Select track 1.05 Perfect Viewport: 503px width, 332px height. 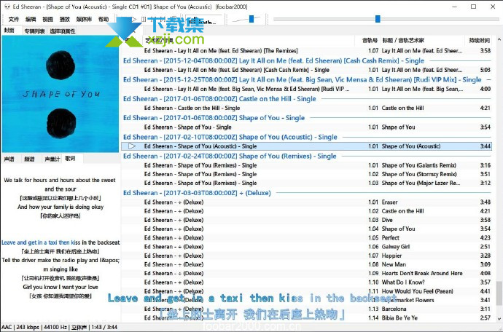(306, 238)
